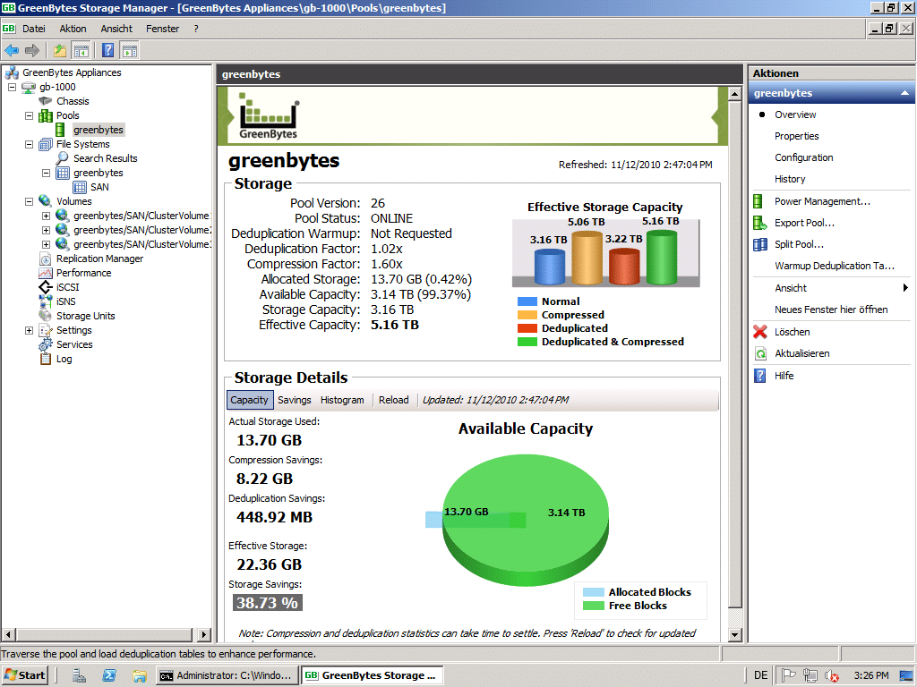This screenshot has height=687, width=917.
Task: Click the help toolbar icon
Action: [107, 50]
